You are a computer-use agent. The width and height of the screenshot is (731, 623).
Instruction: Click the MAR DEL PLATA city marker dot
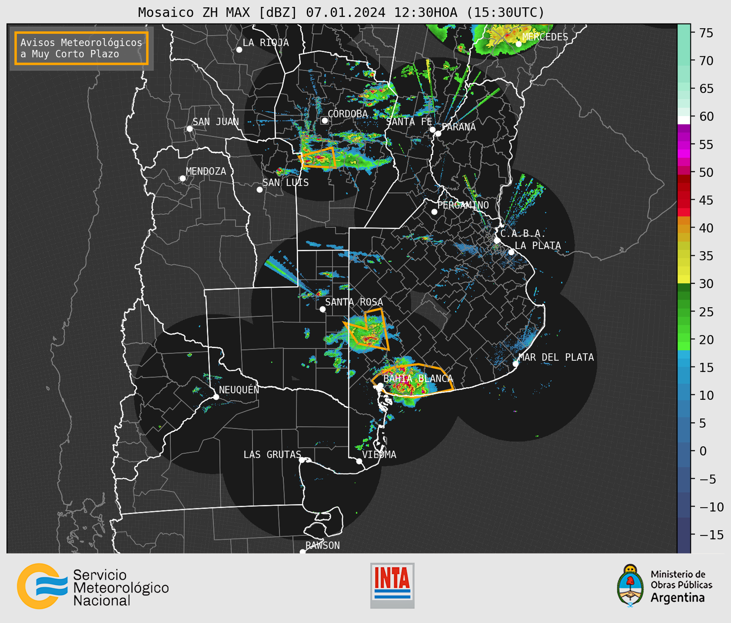point(516,364)
